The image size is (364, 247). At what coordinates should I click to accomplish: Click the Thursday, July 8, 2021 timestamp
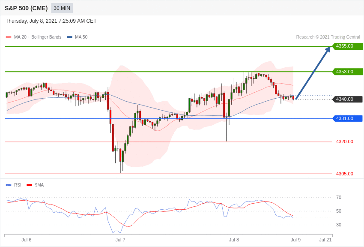click(51, 21)
